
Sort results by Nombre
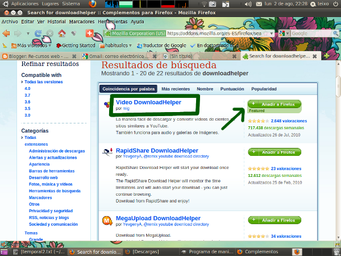point(205,89)
